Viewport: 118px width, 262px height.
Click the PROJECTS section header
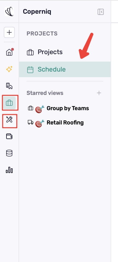(x=42, y=34)
